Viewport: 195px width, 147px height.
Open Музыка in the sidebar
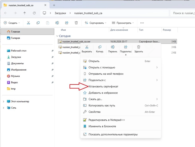pyautogui.click(x=27, y=76)
